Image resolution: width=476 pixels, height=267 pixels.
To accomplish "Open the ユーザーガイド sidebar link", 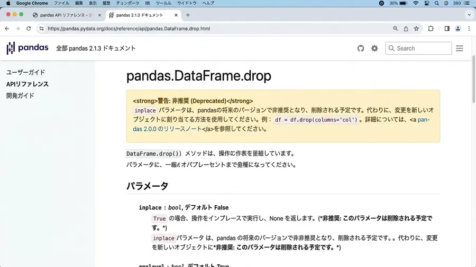I will [26, 72].
